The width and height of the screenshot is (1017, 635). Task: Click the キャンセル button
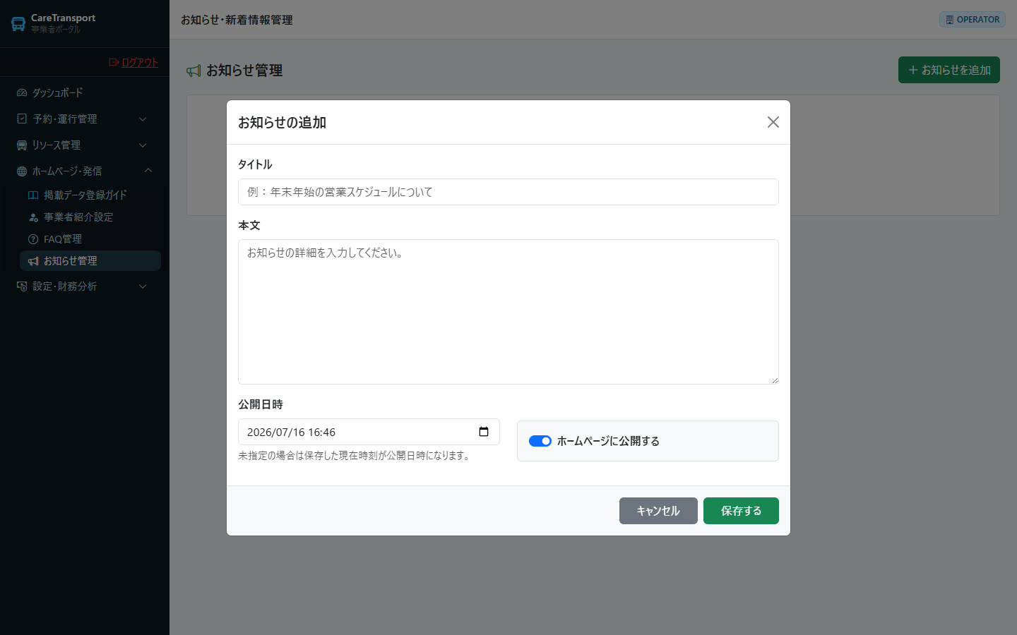point(658,511)
